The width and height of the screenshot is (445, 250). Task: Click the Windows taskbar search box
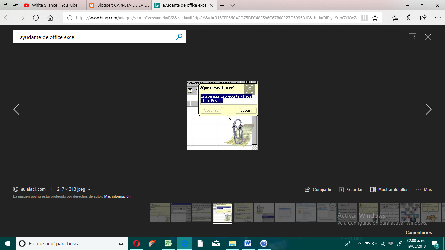click(x=72, y=243)
